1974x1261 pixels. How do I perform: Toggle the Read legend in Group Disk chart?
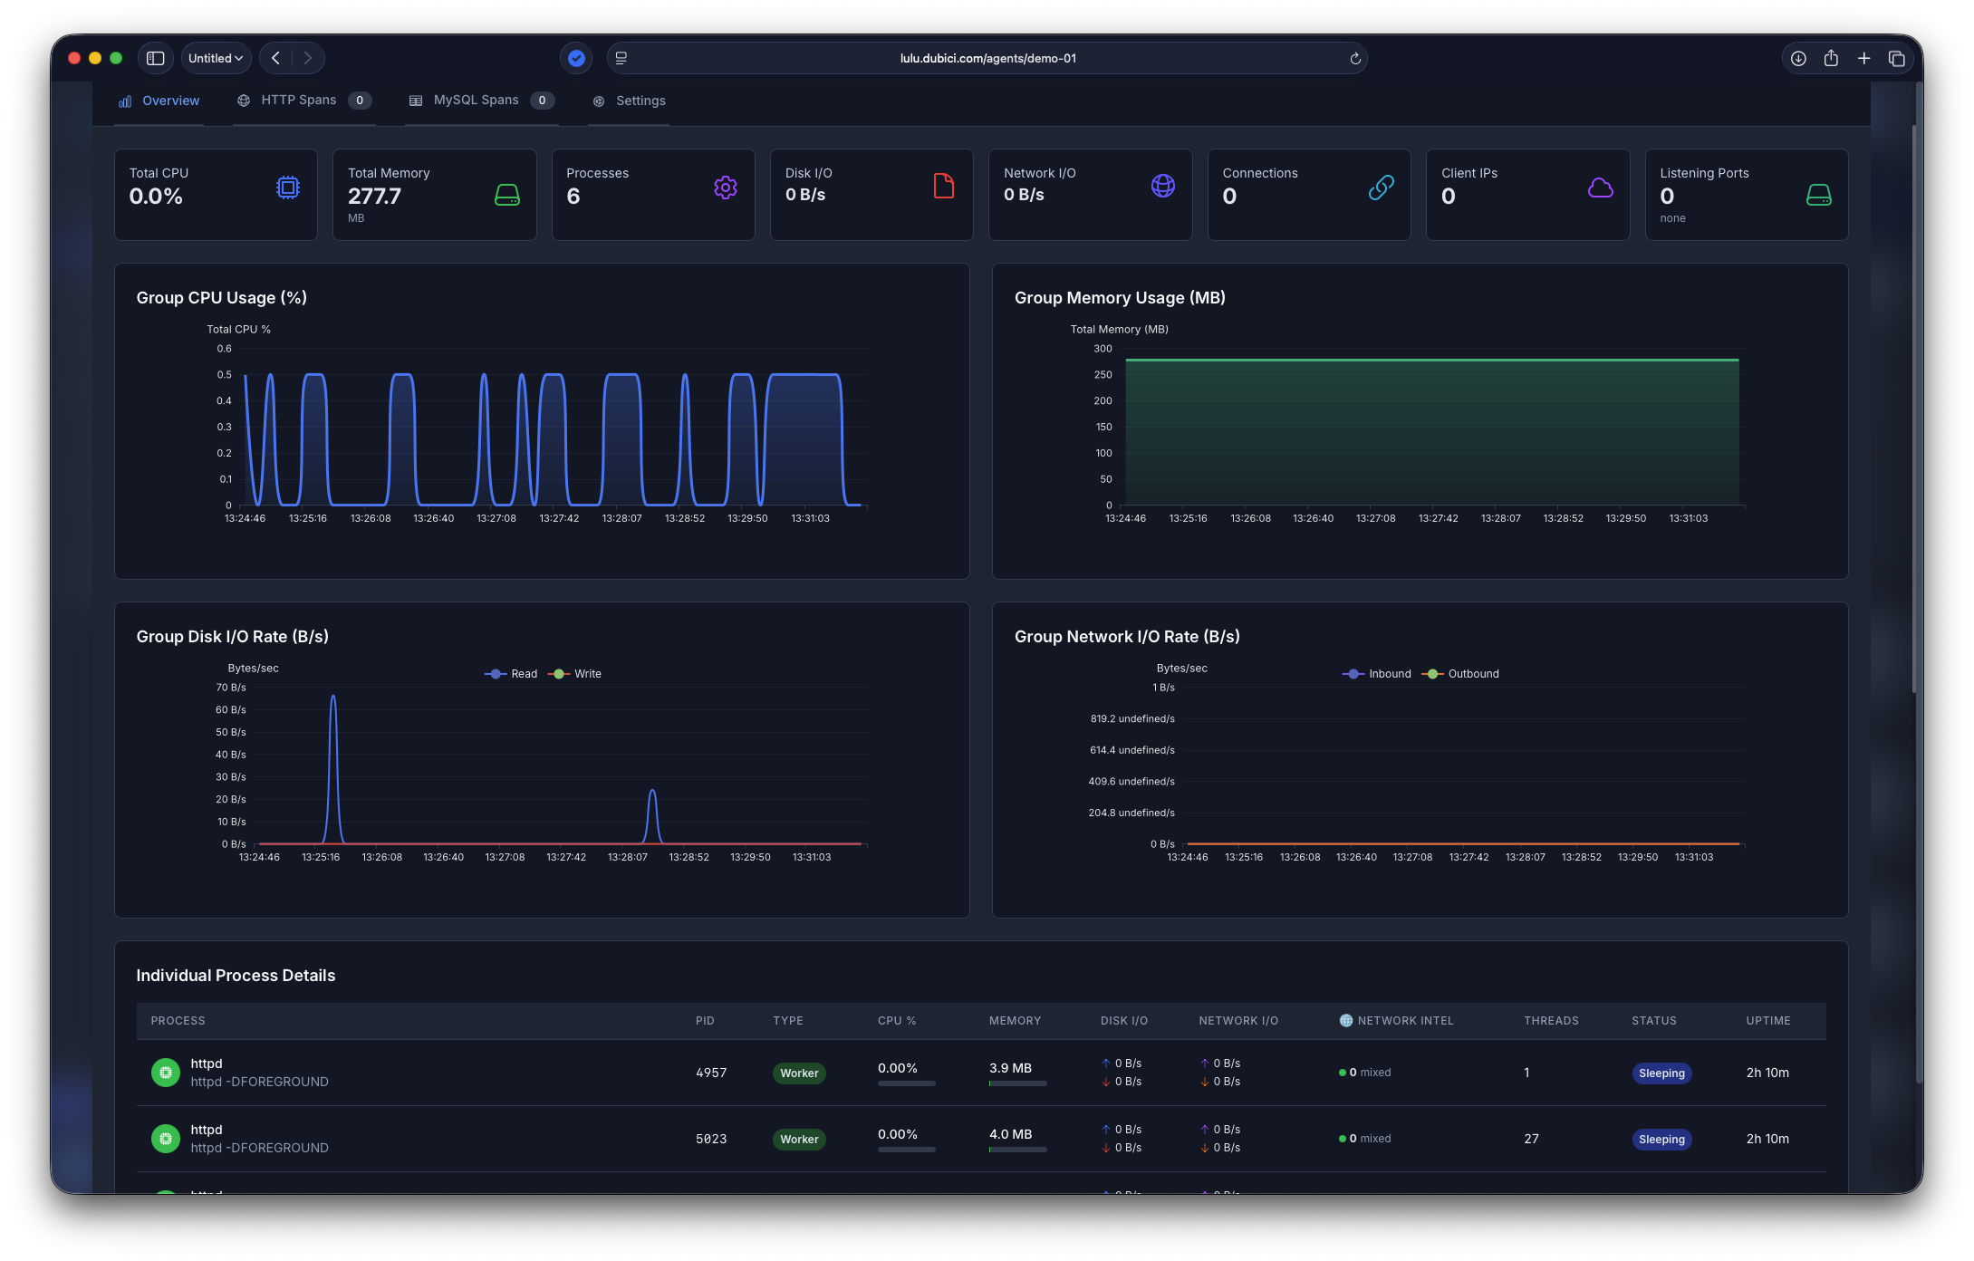(x=511, y=673)
